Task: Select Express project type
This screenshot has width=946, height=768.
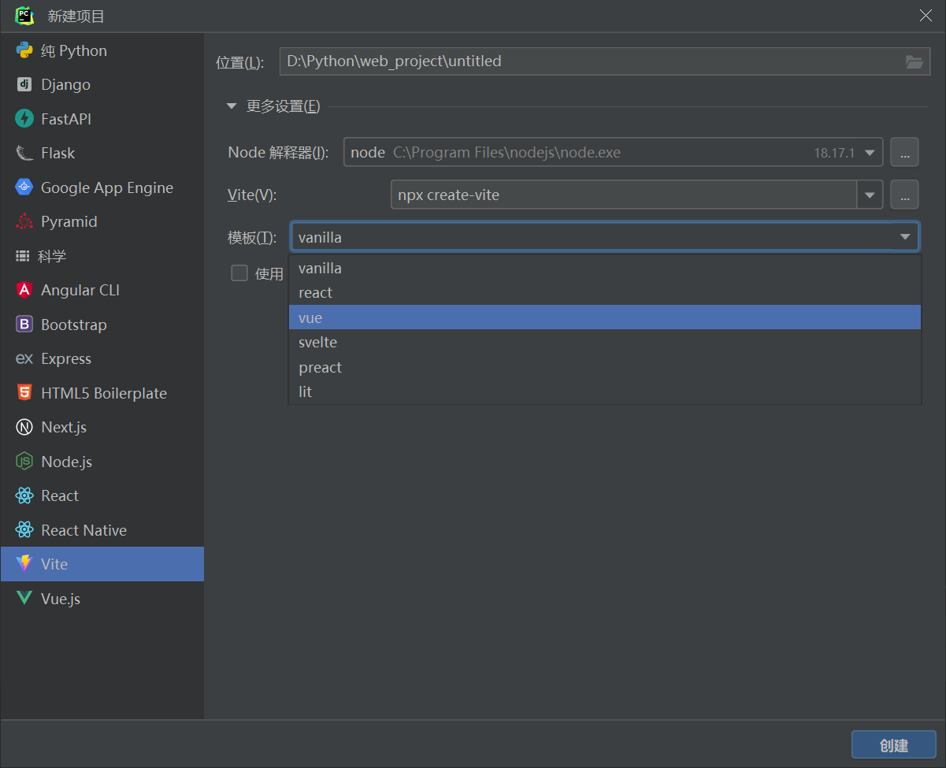Action: pyautogui.click(x=102, y=358)
